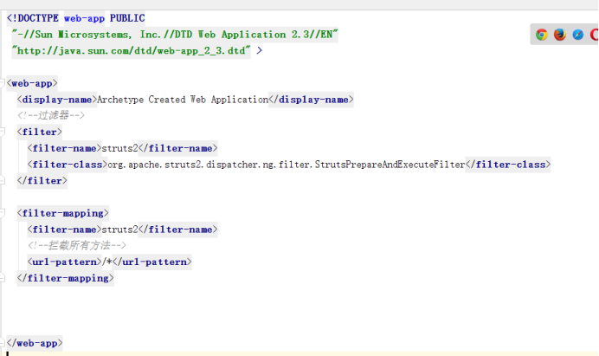Click the opening "<filter>" tag

click(x=39, y=132)
